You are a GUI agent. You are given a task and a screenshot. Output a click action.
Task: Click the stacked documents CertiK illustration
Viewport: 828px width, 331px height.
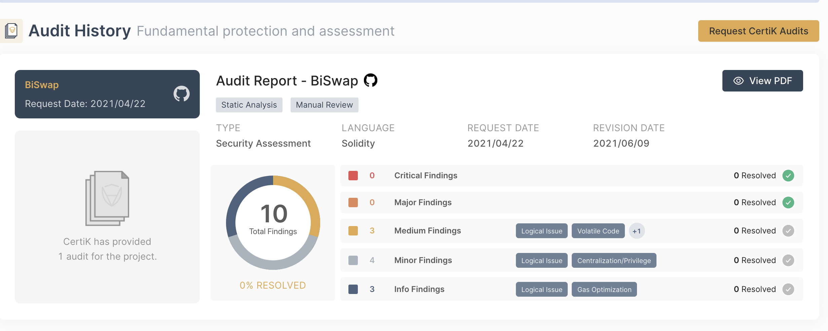click(107, 198)
